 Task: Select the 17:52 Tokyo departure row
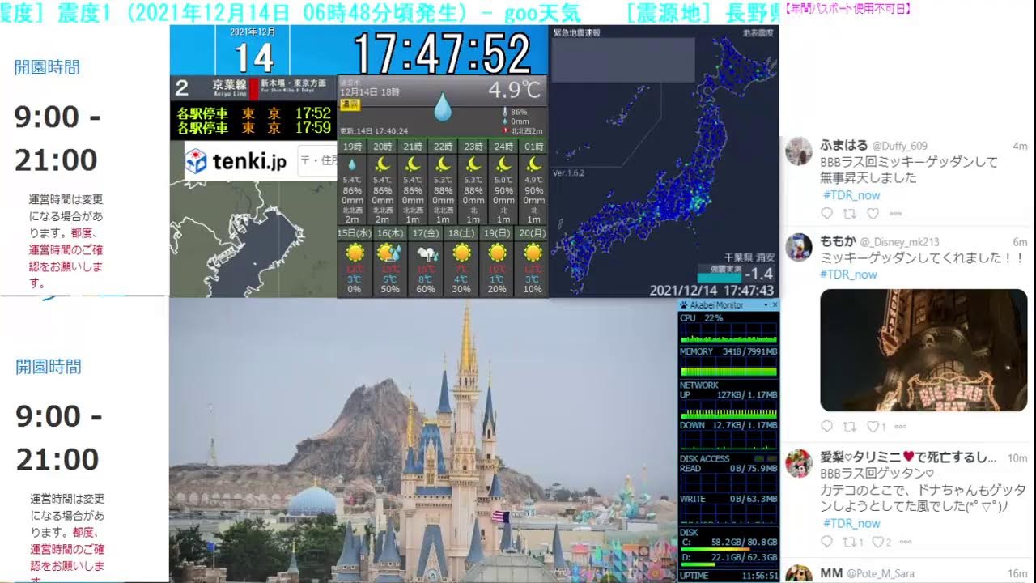click(x=253, y=113)
